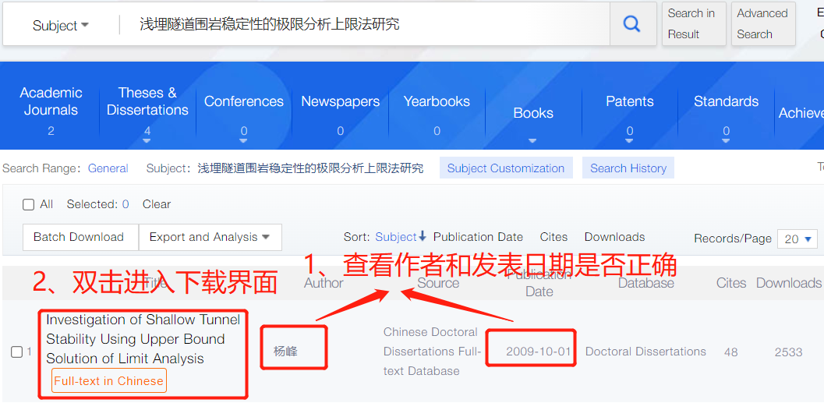Open 'Investigation of Shallow Tunnel Stability' title link

(143, 339)
